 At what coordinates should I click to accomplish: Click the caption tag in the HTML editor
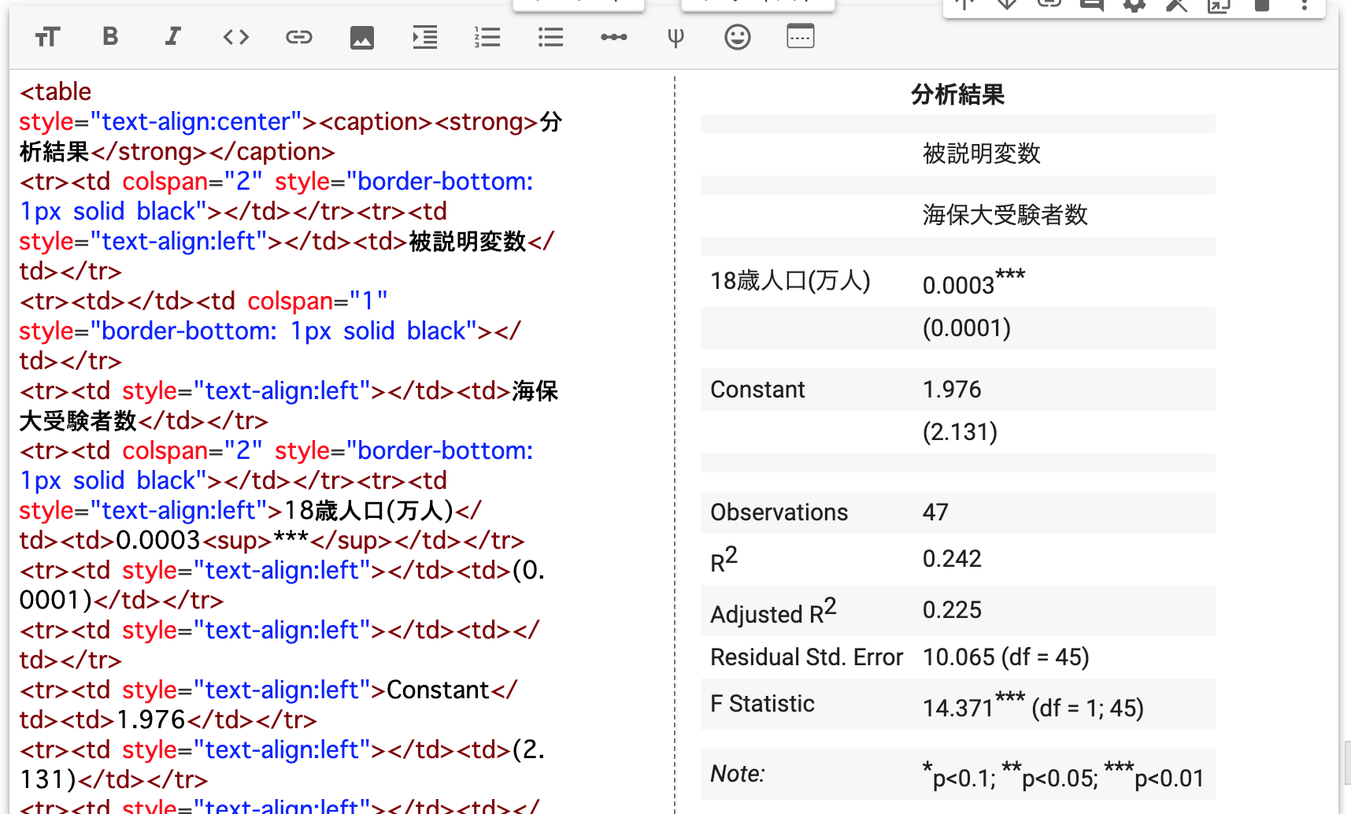(376, 122)
